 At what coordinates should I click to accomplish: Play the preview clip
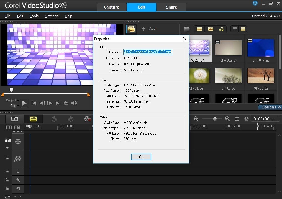(x=24, y=103)
